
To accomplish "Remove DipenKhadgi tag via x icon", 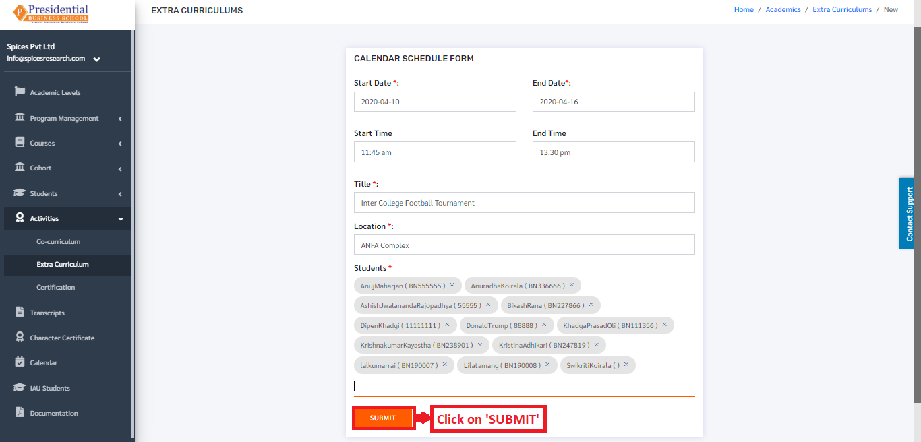I will pos(446,325).
